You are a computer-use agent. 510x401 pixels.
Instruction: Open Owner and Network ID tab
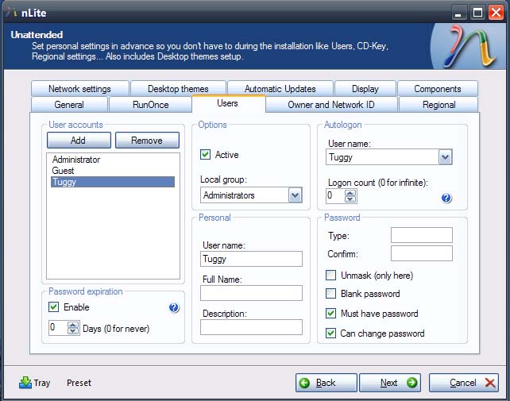click(331, 105)
